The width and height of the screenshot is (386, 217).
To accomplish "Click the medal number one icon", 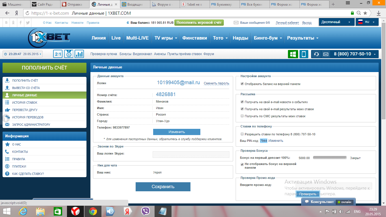I will (69, 54).
